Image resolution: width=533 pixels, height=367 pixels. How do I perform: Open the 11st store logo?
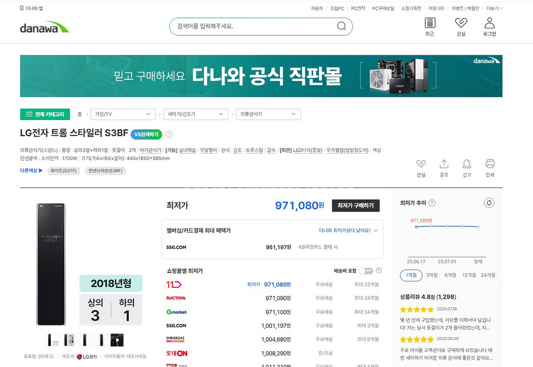pos(174,284)
